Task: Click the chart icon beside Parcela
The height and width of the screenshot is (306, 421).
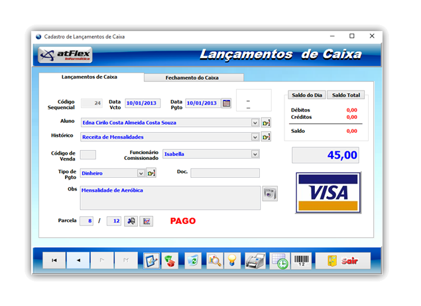Action: point(146,221)
